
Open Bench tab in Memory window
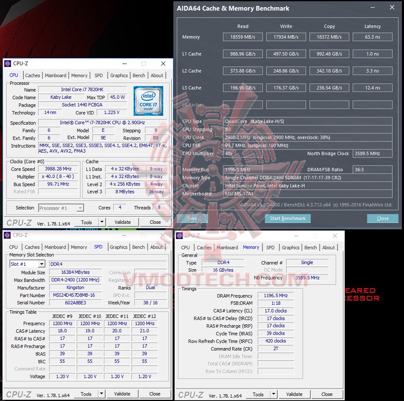click(x=310, y=248)
